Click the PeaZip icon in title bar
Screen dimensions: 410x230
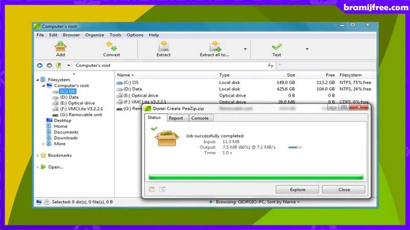37,27
